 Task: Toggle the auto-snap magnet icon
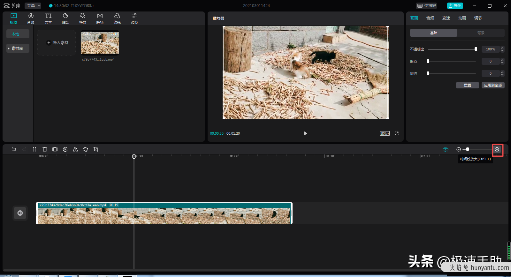point(446,149)
